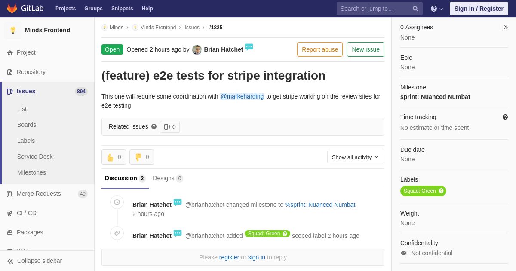The width and height of the screenshot is (516, 271).
Task: Click the search magnifier icon
Action: click(x=415, y=9)
